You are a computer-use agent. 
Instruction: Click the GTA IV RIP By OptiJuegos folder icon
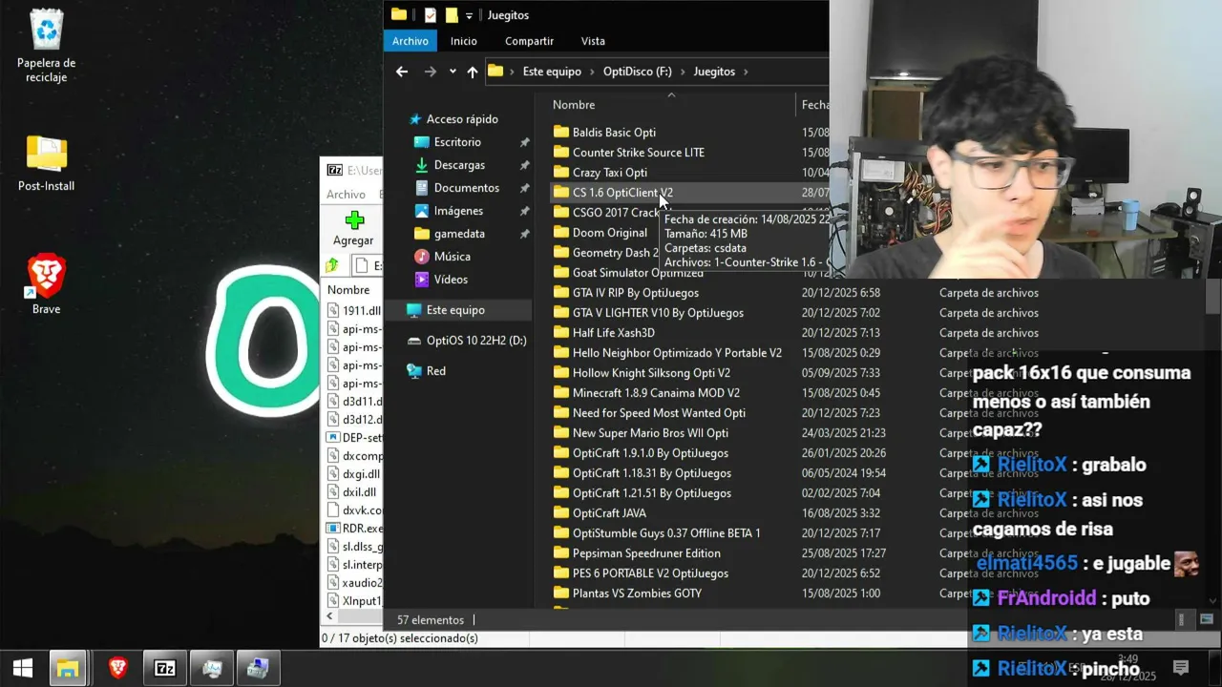click(561, 293)
